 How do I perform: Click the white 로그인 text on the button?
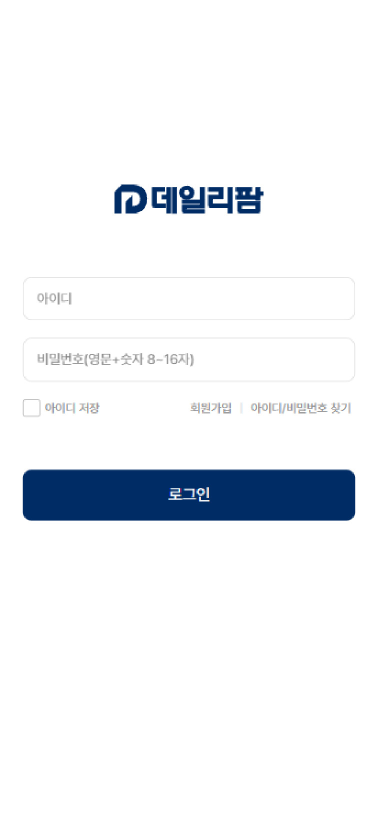point(189,494)
